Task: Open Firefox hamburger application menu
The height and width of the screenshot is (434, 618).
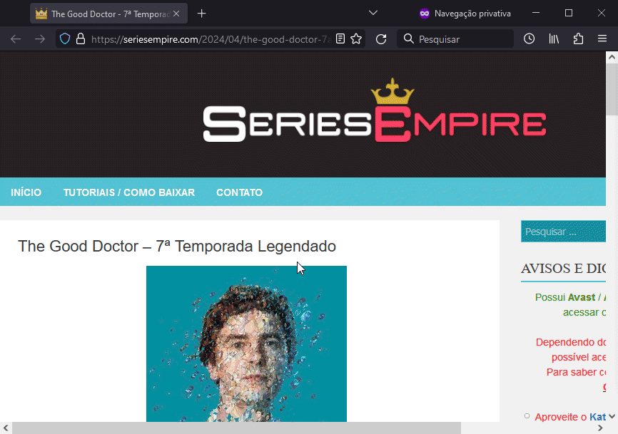Action: 602,39
